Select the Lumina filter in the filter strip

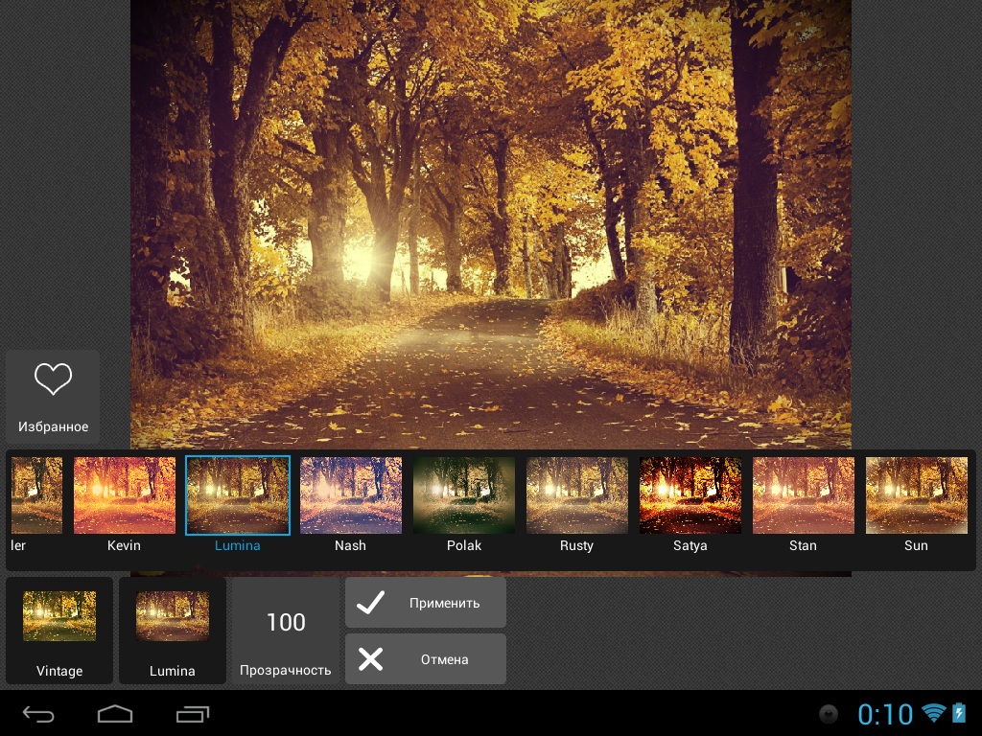(238, 495)
